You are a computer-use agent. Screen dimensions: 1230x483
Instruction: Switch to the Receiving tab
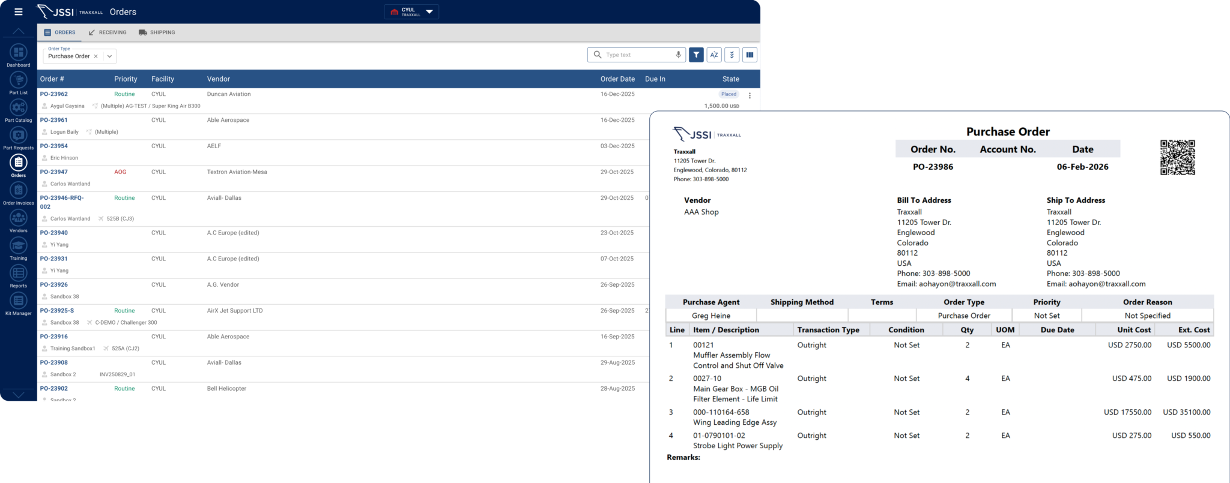coord(108,32)
